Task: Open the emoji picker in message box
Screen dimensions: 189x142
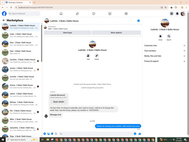Action: (x=135, y=134)
